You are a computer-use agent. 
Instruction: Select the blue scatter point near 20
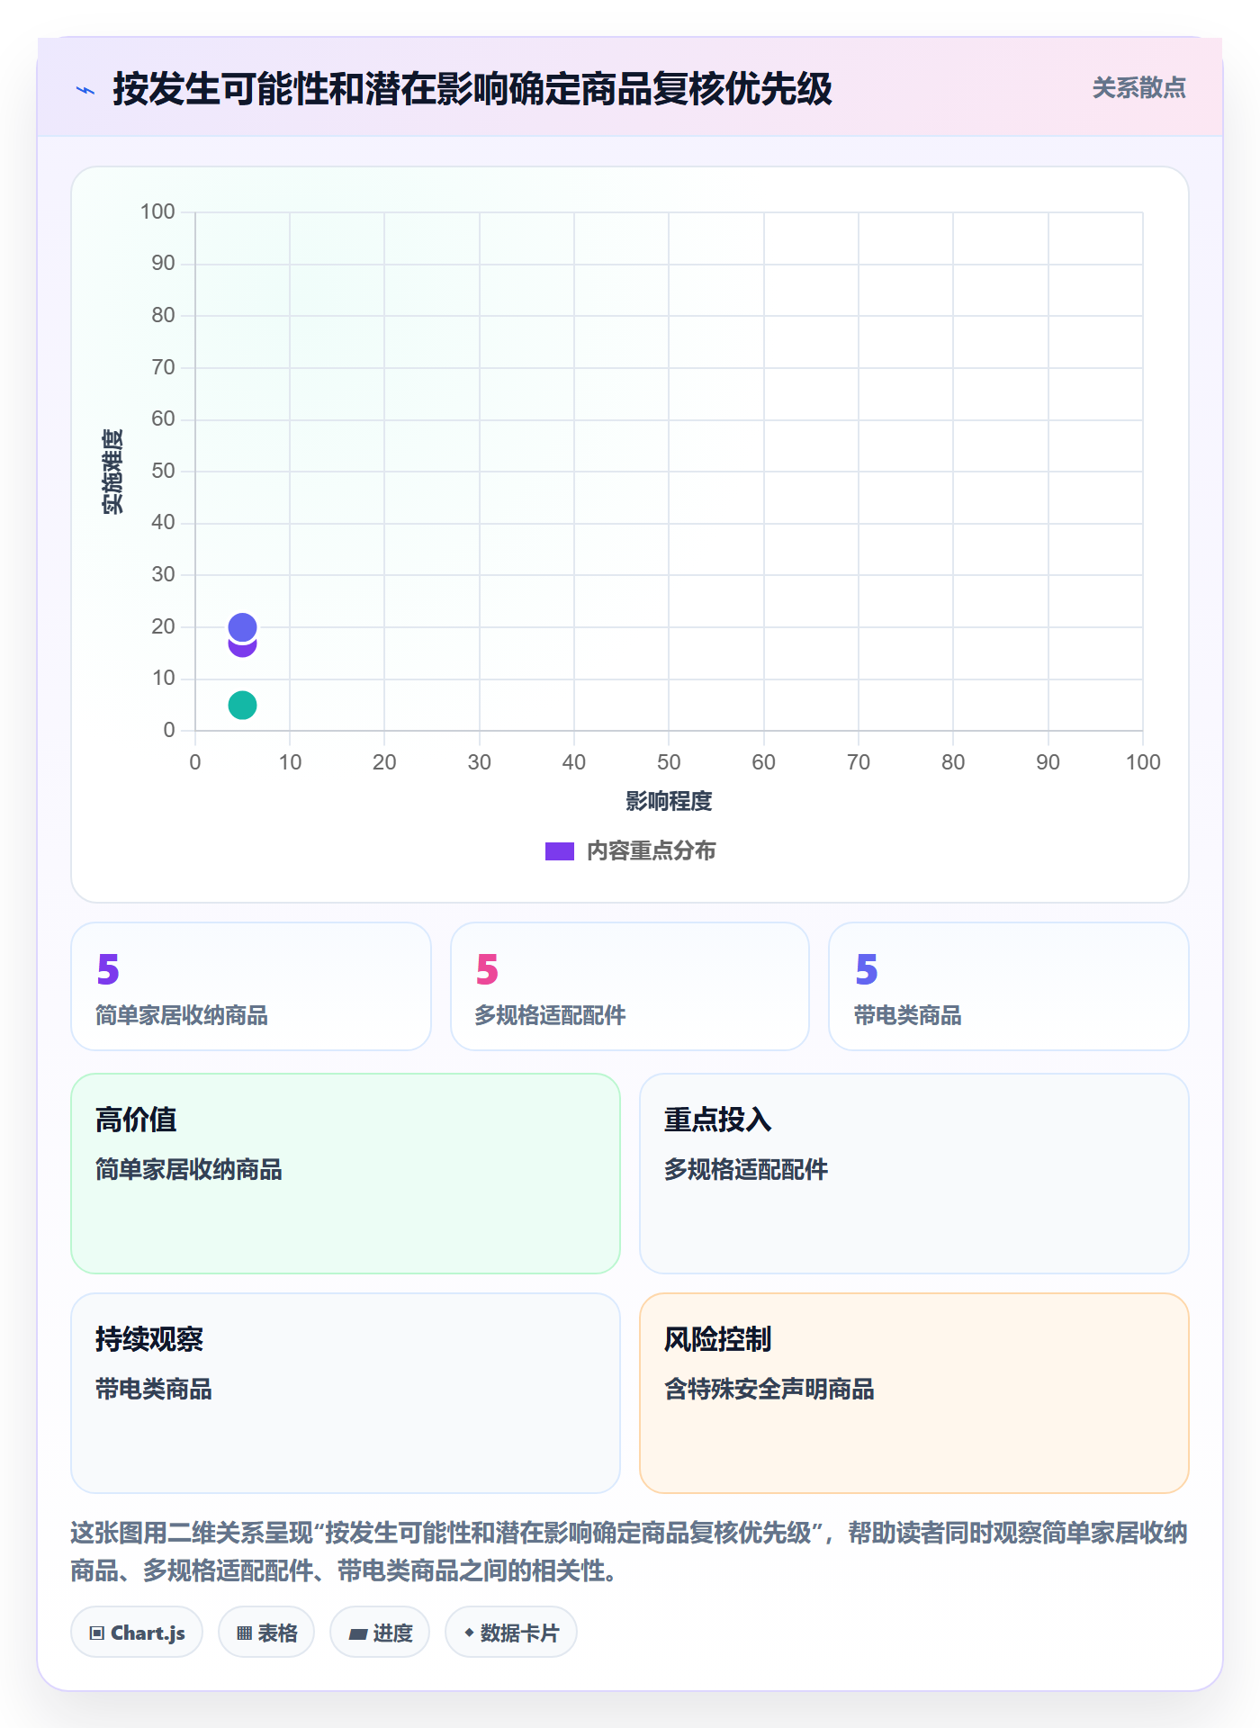pyautogui.click(x=242, y=626)
